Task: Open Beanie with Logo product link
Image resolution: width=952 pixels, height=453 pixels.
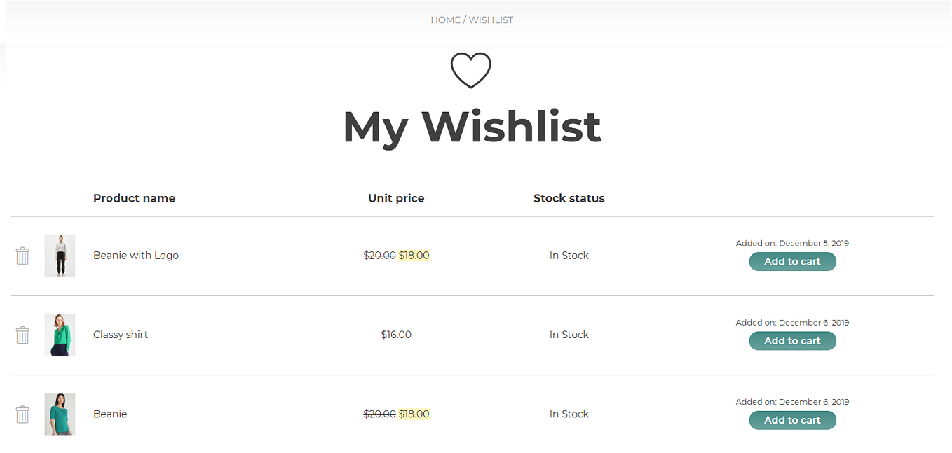Action: pos(136,256)
